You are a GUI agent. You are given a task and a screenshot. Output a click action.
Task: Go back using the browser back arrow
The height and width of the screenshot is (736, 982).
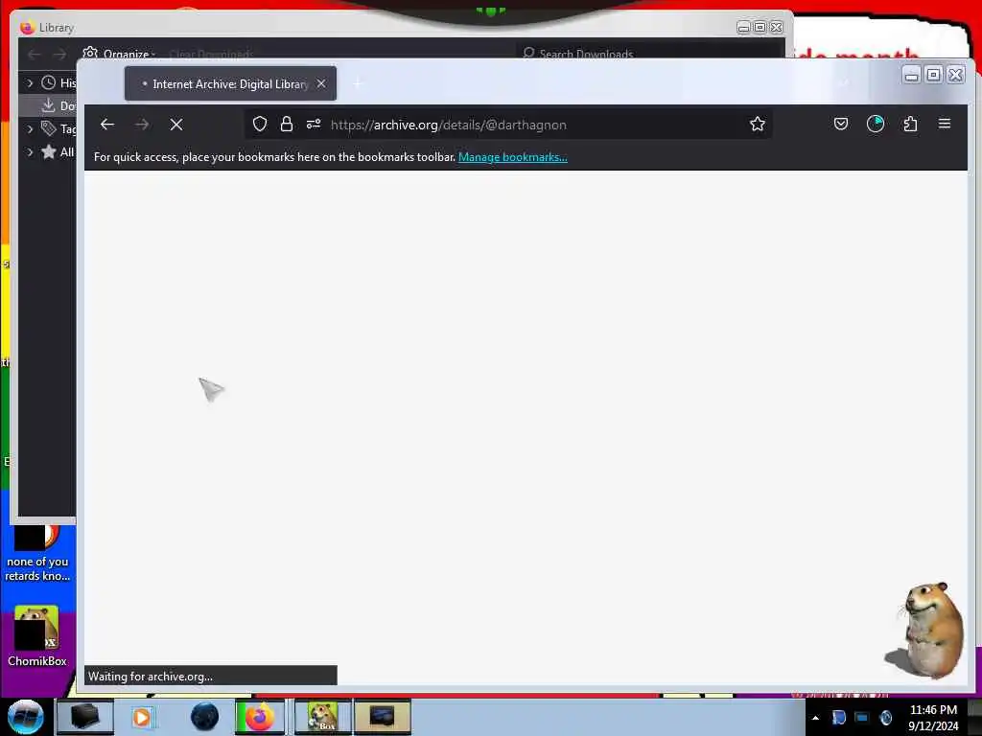[x=107, y=125]
